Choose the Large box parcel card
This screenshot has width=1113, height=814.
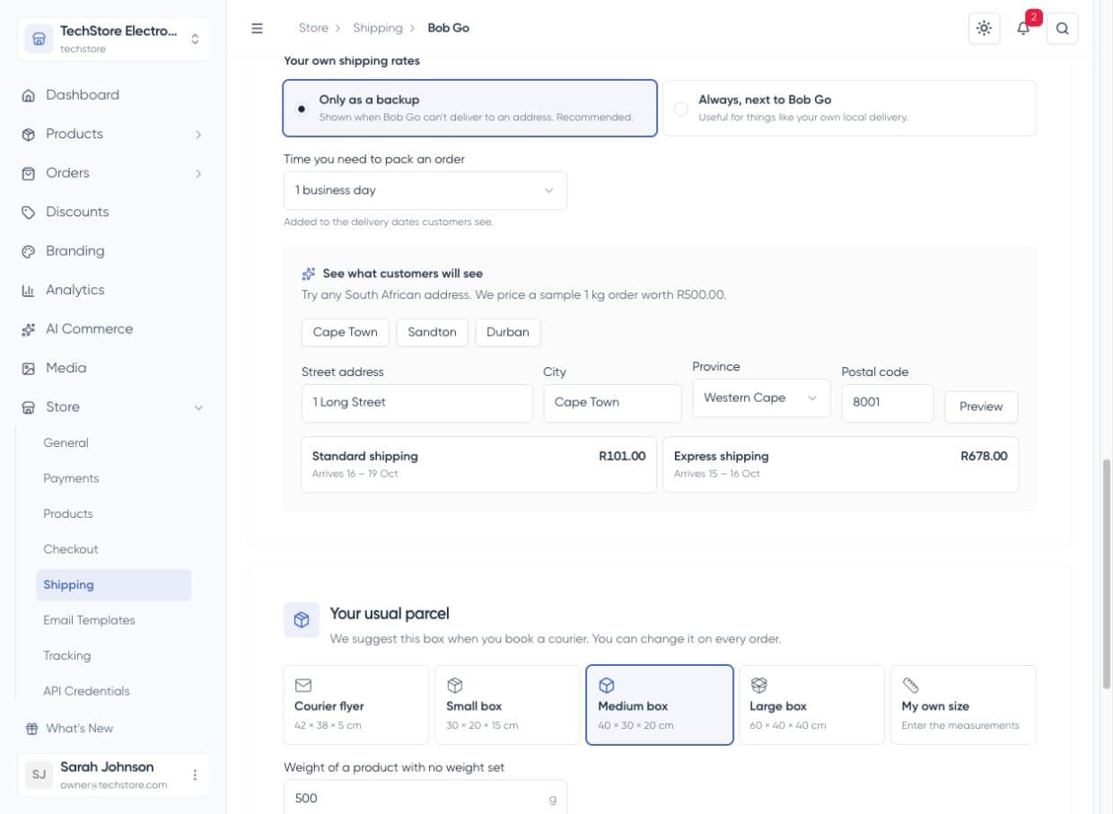point(811,705)
